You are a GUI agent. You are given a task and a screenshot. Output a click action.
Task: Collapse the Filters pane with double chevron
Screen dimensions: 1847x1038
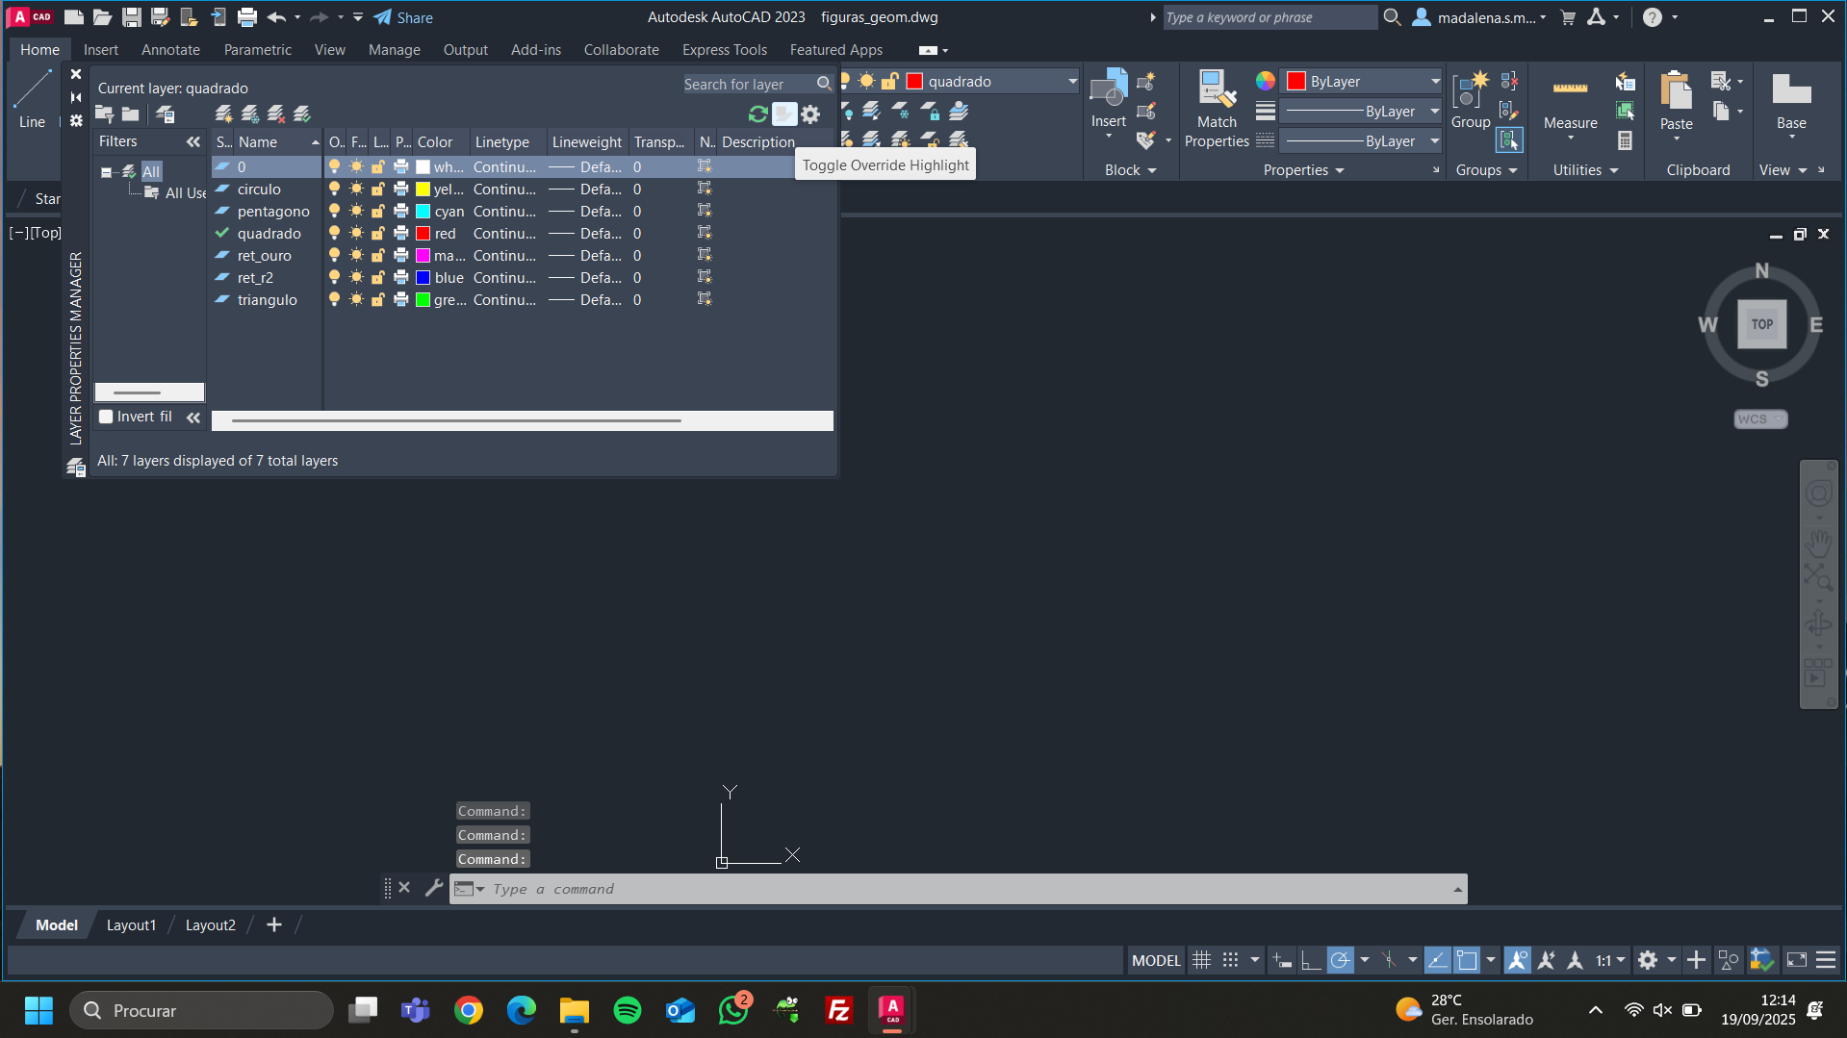point(193,141)
